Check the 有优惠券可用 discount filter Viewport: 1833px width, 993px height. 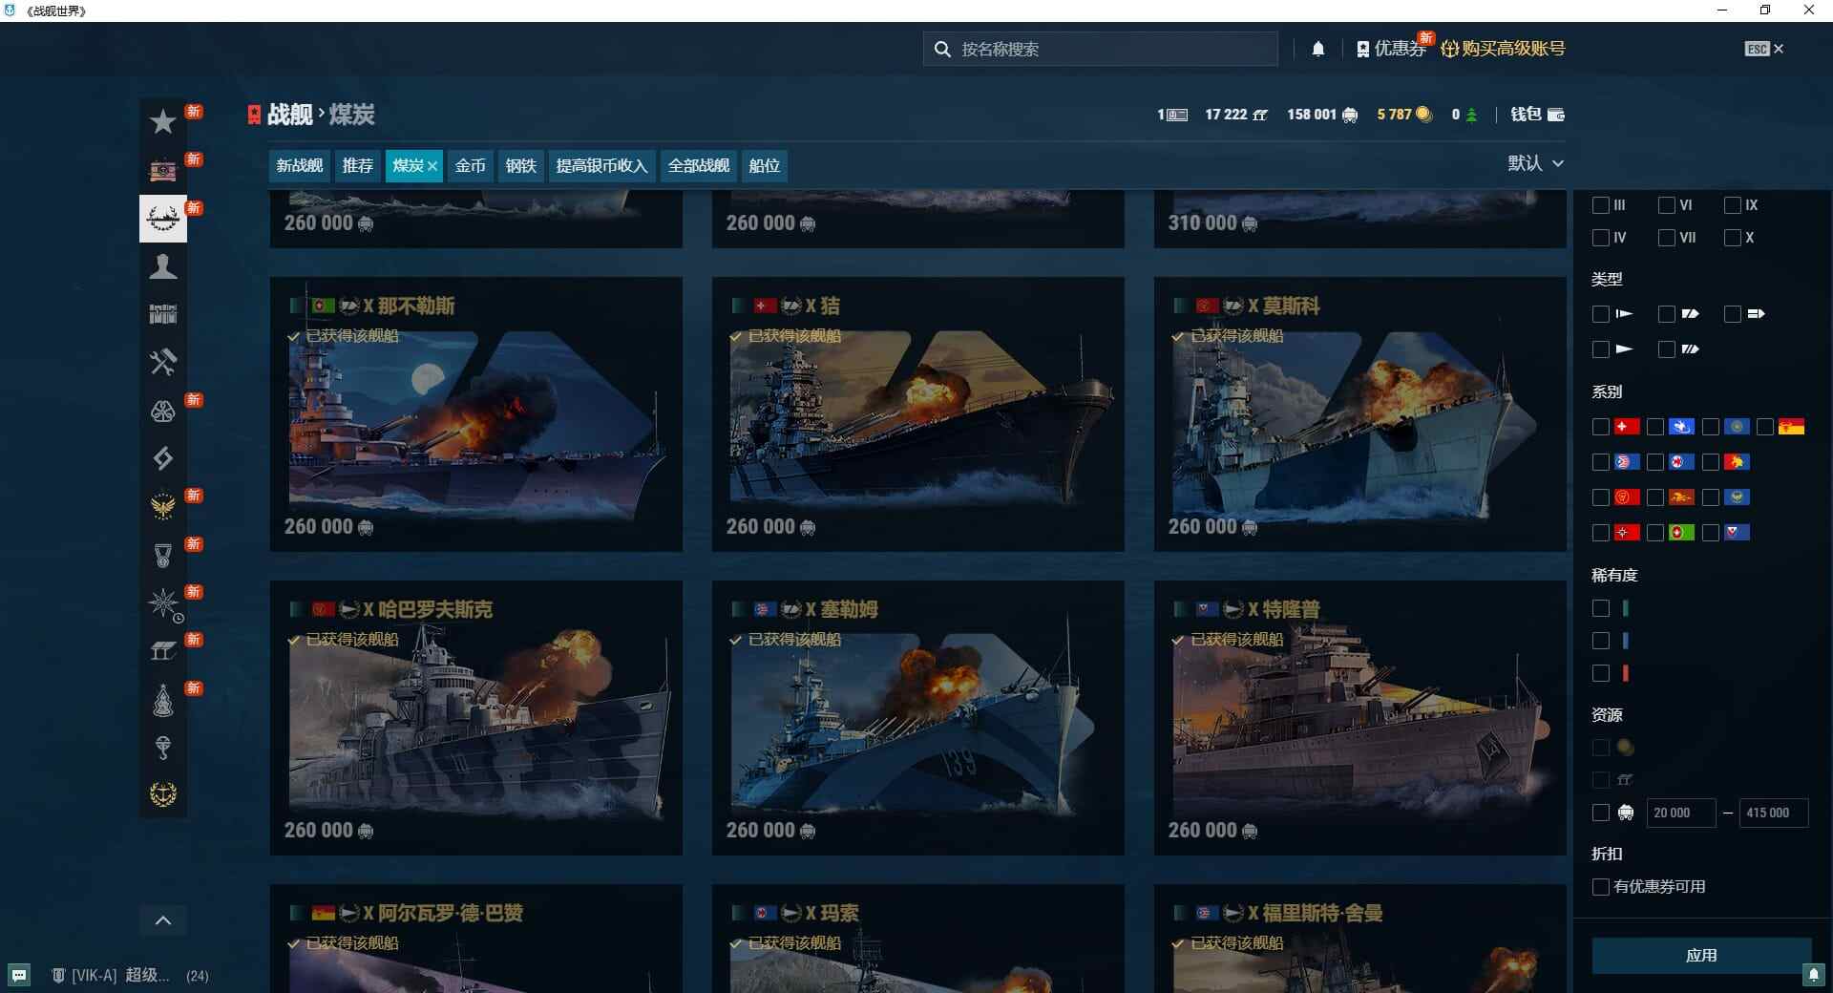click(x=1600, y=887)
